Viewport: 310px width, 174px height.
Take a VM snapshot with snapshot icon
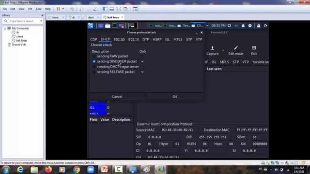(x=82, y=9)
